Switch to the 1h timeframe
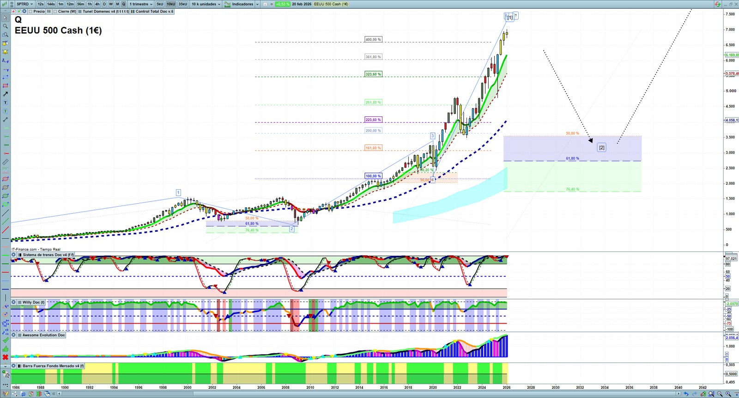 tap(90, 4)
